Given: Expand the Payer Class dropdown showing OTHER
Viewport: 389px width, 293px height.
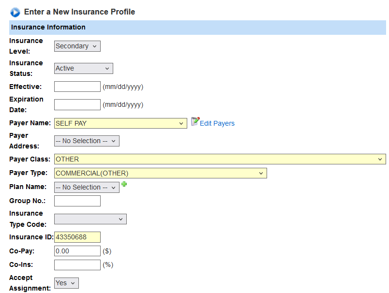Looking at the screenshot, I should click(x=220, y=159).
